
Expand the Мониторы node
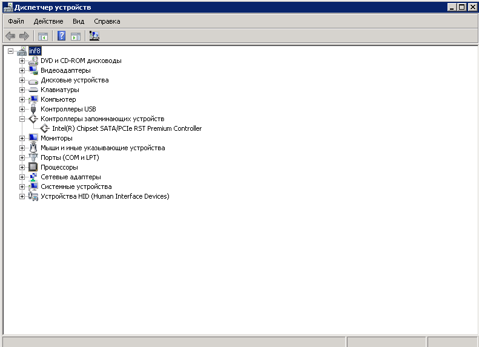click(22, 138)
